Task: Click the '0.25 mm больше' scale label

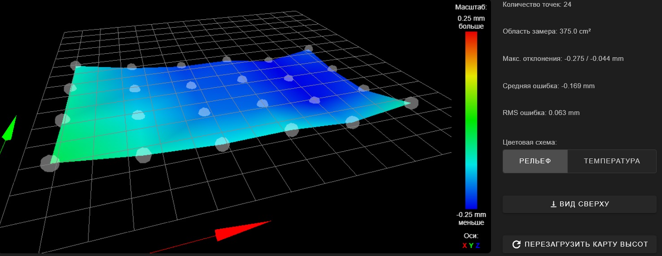Action: pos(471,22)
